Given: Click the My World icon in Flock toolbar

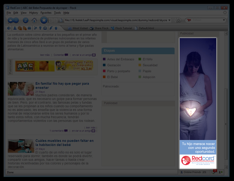Looking at the screenshot, I should (9, 28).
